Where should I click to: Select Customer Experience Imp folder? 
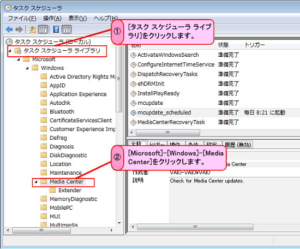[x=83, y=129]
